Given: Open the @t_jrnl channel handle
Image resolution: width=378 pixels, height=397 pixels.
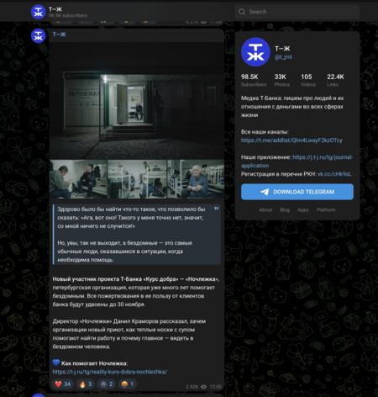Looking at the screenshot, I should (x=283, y=57).
